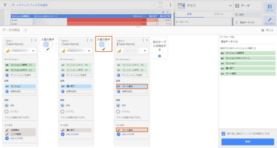
Task: Edit the 広告媒体 filter pencil icon
Action: [x=7, y=130]
